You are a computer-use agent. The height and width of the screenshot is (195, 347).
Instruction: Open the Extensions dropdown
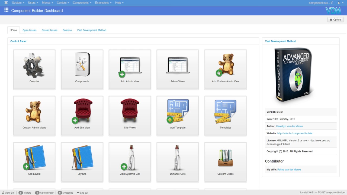click(103, 3)
